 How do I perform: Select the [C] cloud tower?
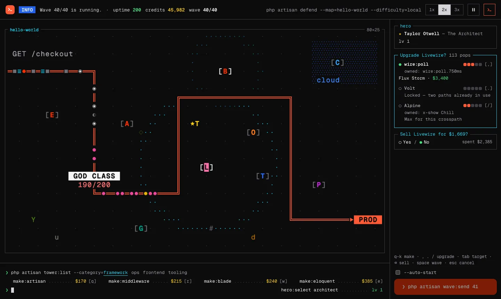coord(337,63)
